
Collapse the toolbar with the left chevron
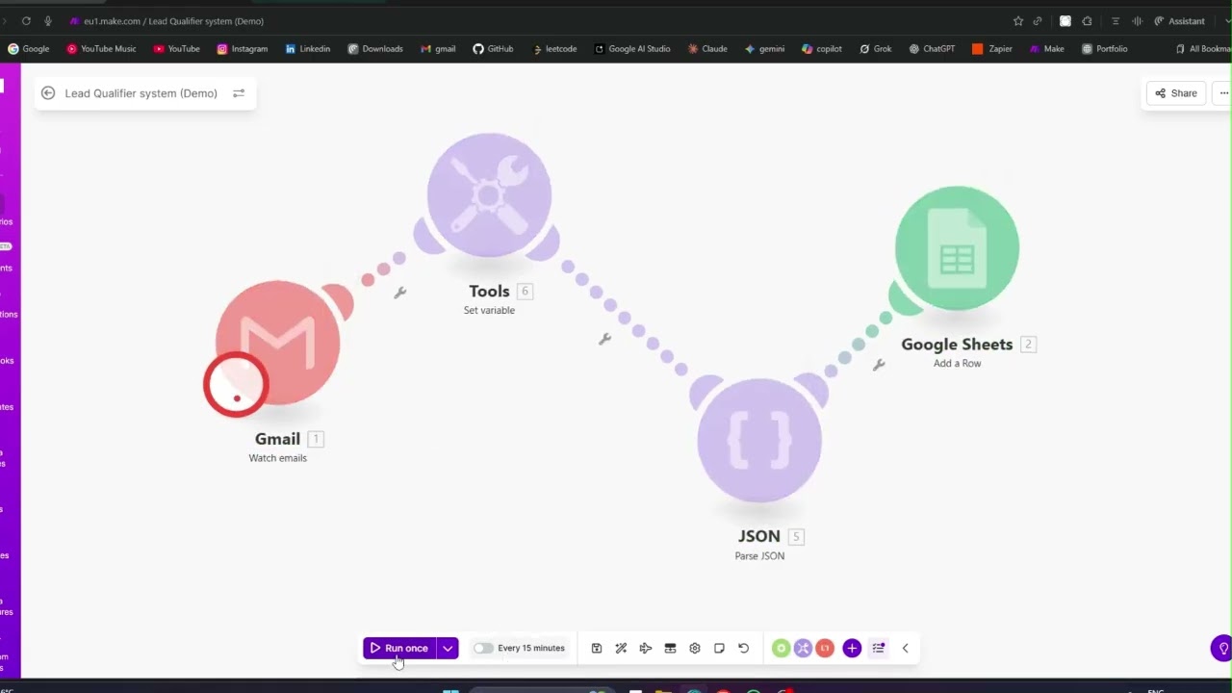tap(905, 649)
